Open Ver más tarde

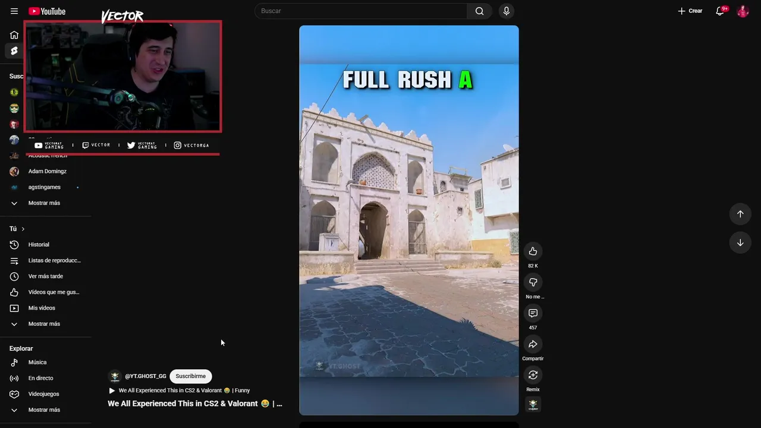pos(45,276)
